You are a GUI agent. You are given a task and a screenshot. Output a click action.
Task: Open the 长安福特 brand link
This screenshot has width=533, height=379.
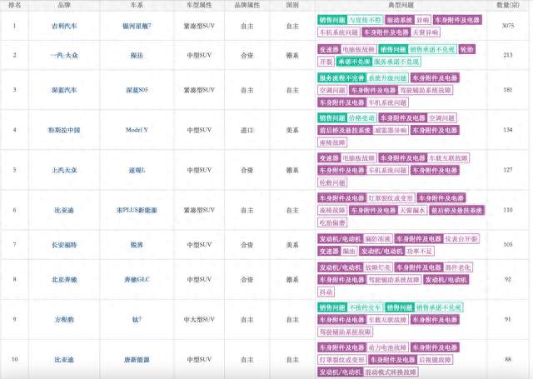[64, 244]
